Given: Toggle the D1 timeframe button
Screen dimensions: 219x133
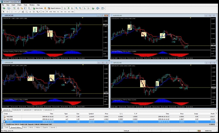Looking at the screenshot, I should pyautogui.click(x=65, y=12).
